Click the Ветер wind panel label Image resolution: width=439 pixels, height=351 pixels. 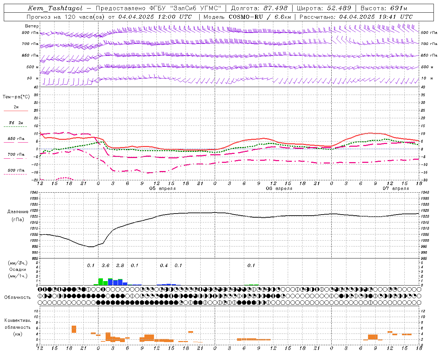tap(32, 26)
